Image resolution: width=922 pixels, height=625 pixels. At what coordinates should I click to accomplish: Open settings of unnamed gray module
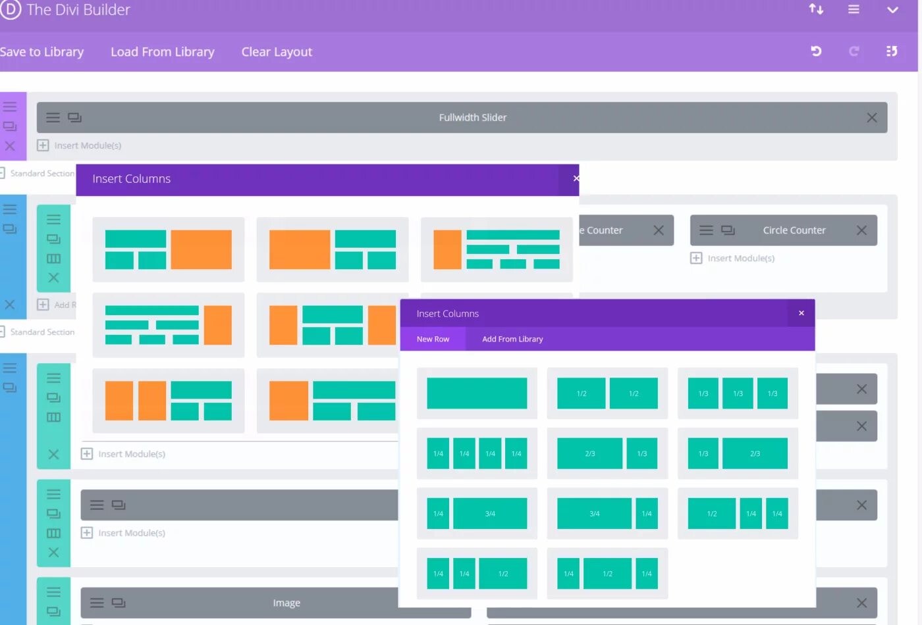(97, 505)
